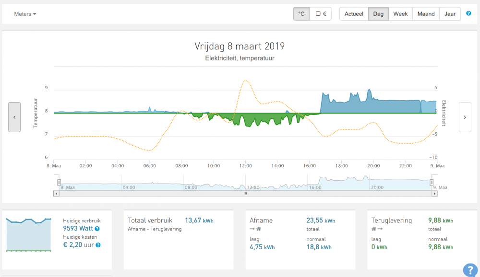Open the large help bubble in bottom-right corner

(x=470, y=270)
